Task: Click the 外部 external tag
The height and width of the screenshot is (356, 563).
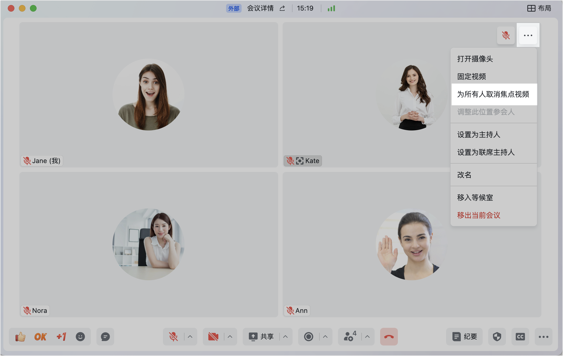Action: pos(234,8)
